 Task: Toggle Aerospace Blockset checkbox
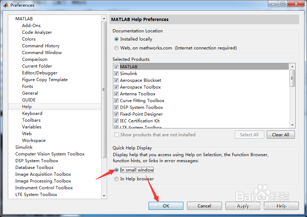point(116,80)
